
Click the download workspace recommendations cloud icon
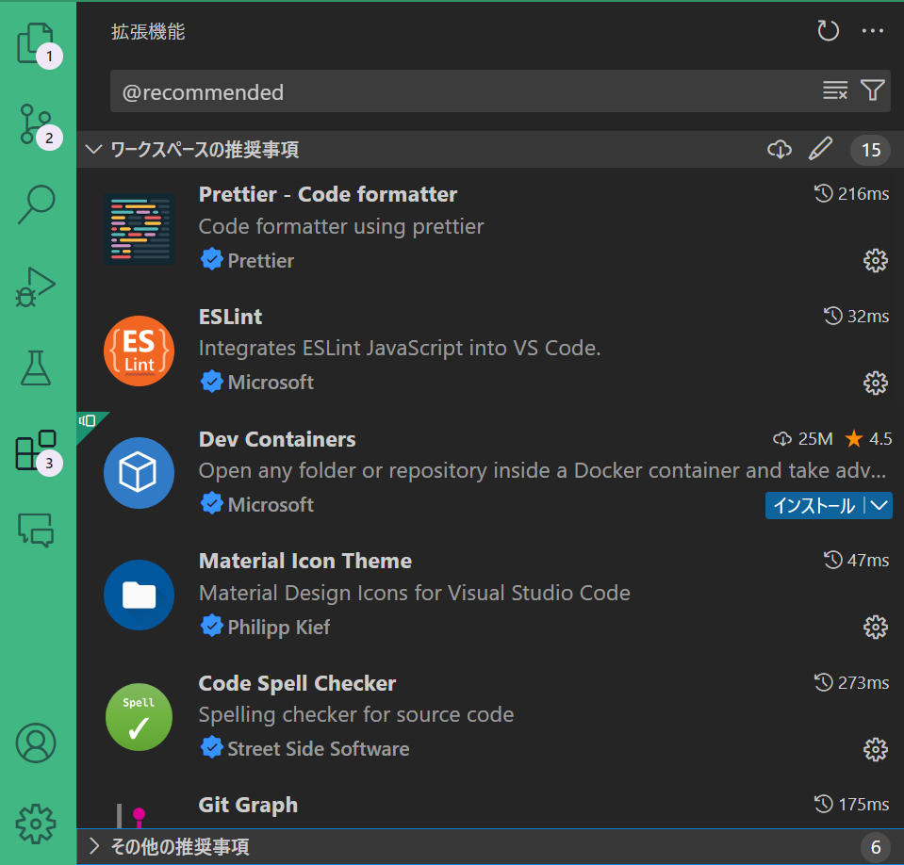click(x=779, y=149)
